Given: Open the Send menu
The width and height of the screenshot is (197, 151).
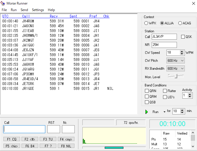Looking at the screenshot, I should [24, 10].
